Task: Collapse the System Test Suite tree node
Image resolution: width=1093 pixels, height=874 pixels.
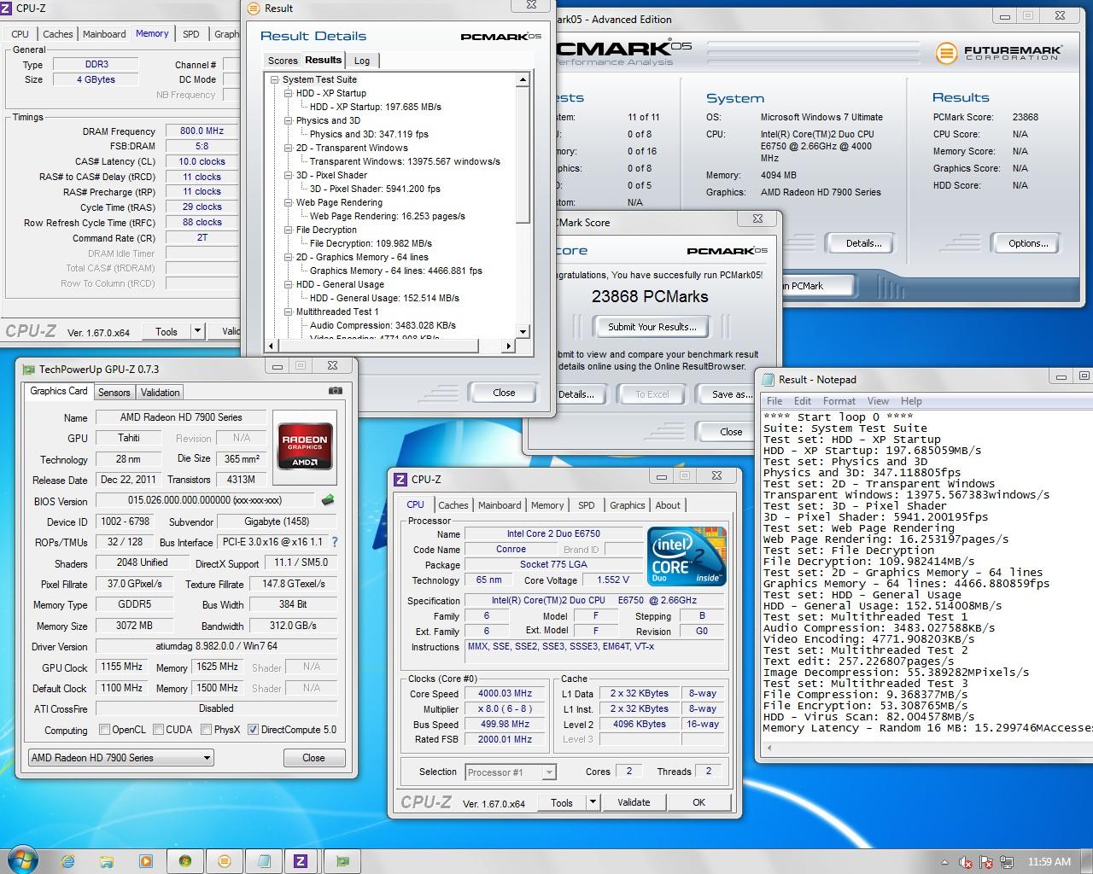Action: click(275, 79)
